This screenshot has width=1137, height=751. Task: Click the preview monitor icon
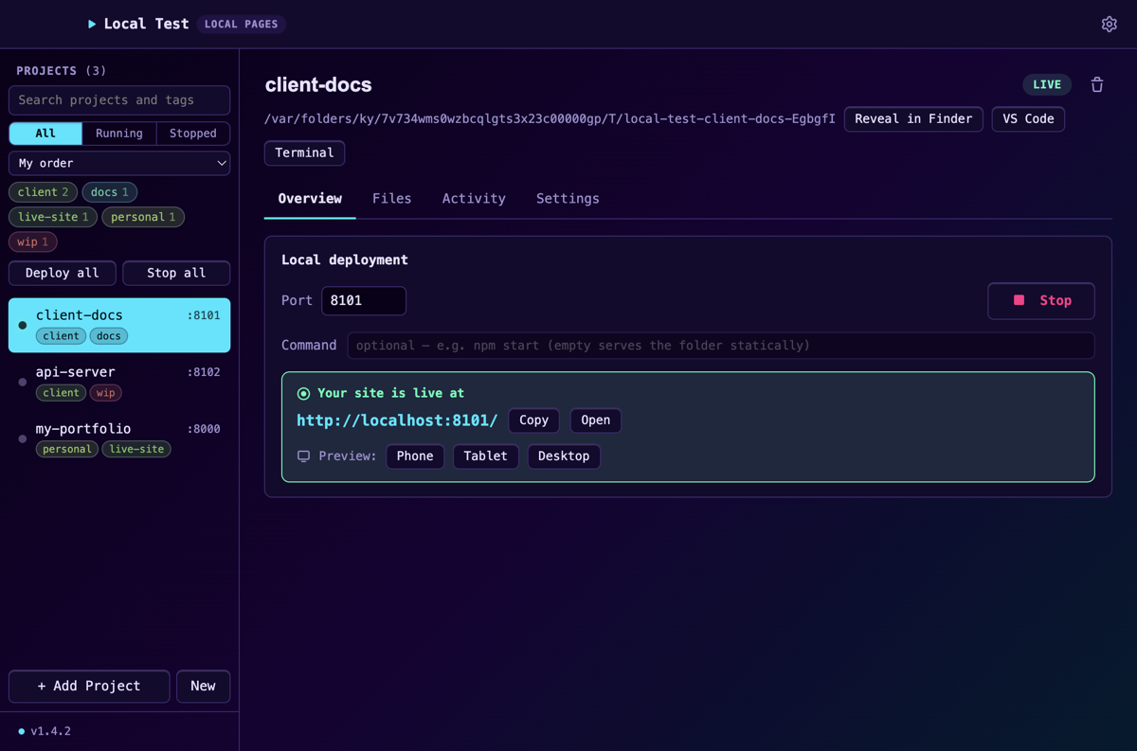click(x=303, y=456)
